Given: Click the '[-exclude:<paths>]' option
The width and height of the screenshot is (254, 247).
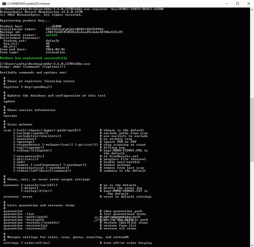Looking at the screenshot, I should 30,133.
